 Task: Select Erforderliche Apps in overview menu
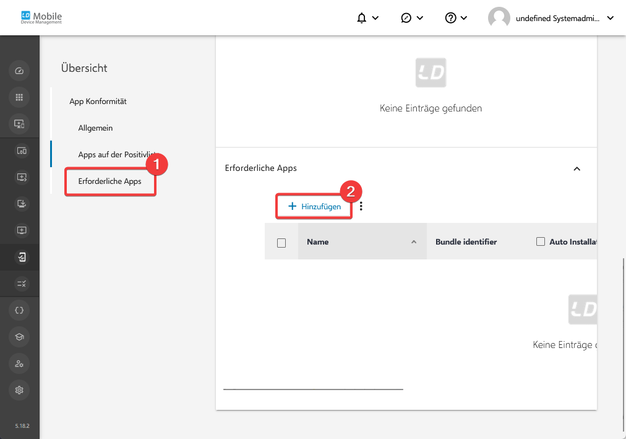(109, 181)
